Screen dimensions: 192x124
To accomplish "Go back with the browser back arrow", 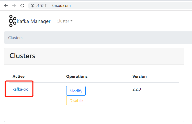I will pyautogui.click(x=6, y=6).
